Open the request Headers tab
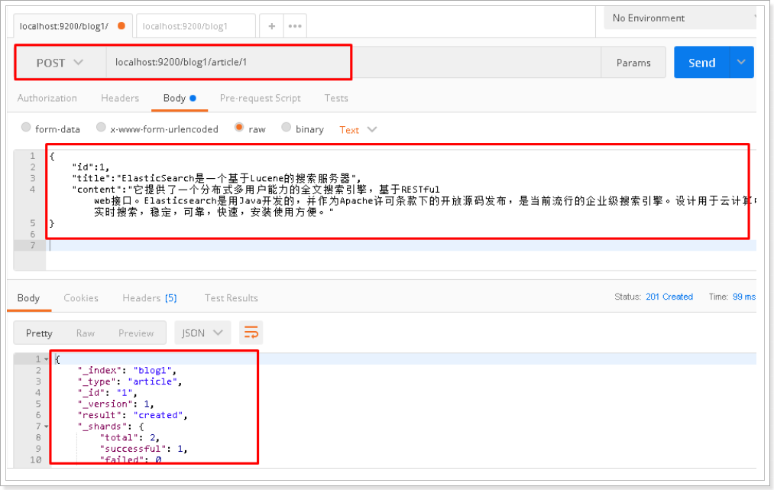The width and height of the screenshot is (774, 490). click(120, 99)
